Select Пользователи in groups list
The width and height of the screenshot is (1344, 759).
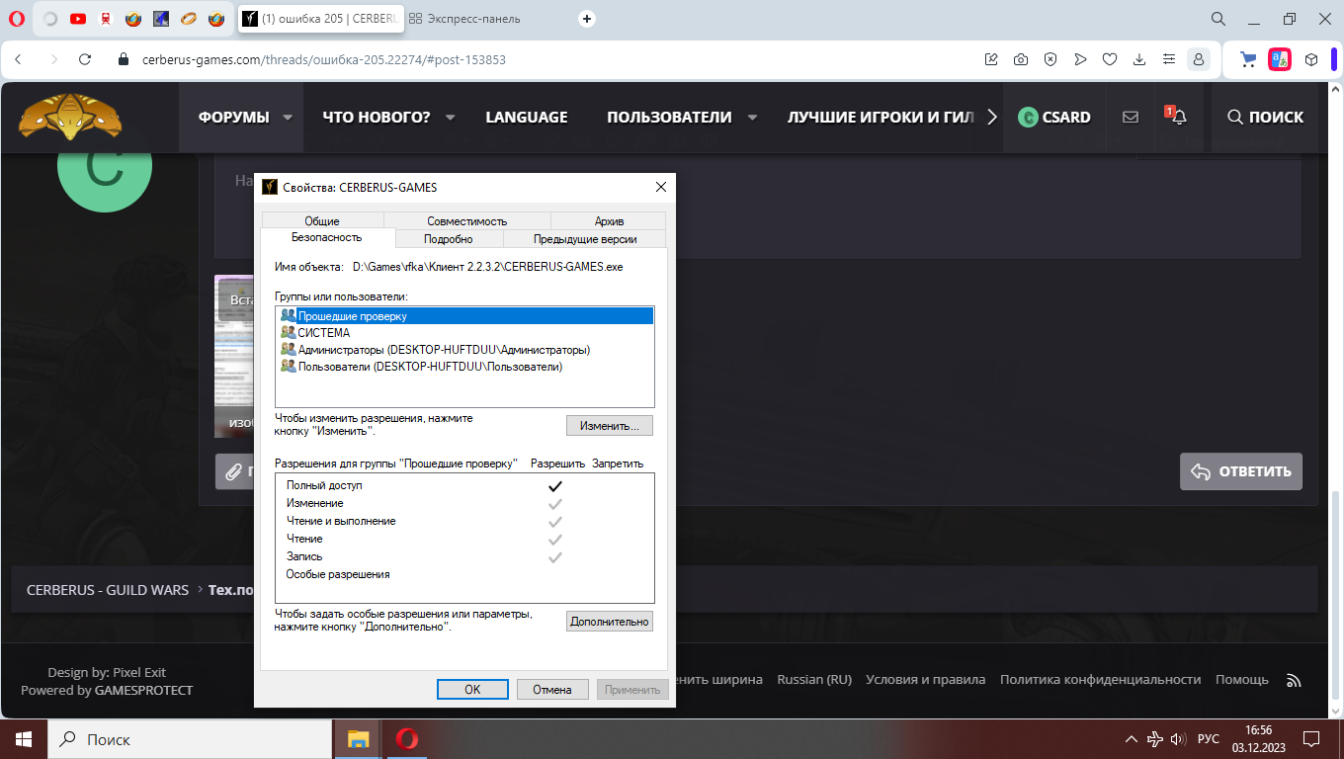464,367
